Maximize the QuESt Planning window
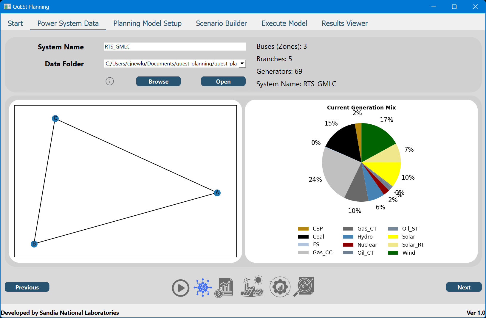Viewport: 486px width, 318px height. pos(454,7)
